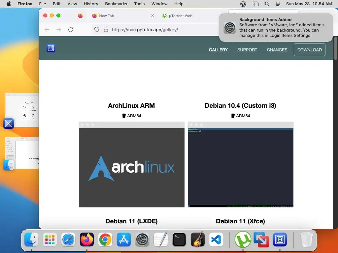Viewport: 338px width, 253px height.
Task: Open Launchpad from the Dock
Action: click(50, 239)
